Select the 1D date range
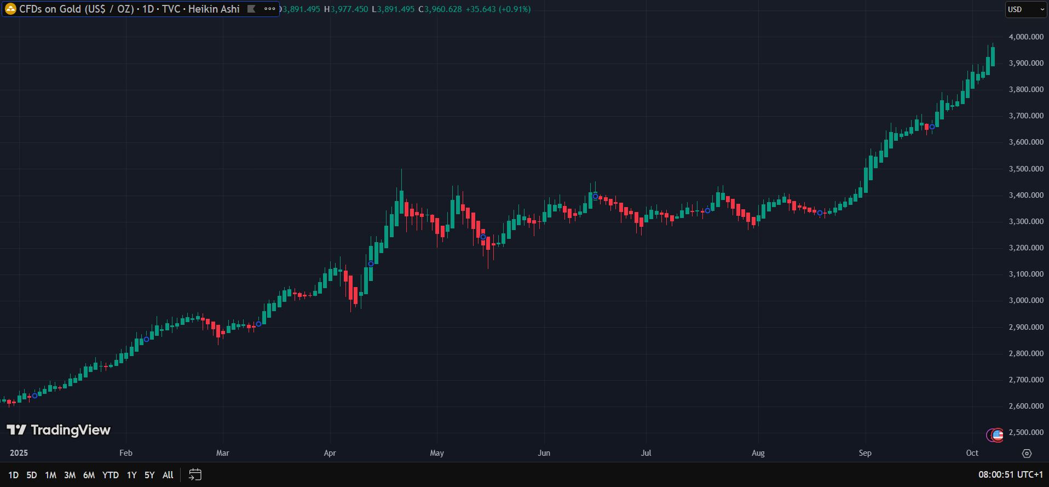Image resolution: width=1049 pixels, height=487 pixels. (x=13, y=475)
